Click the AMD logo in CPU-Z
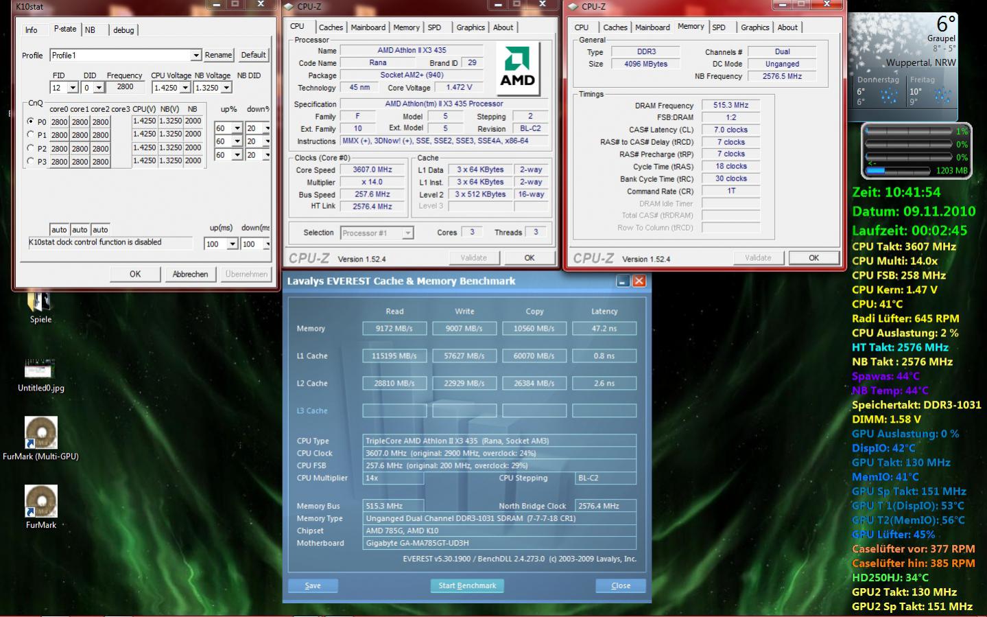987x617 pixels. pyautogui.click(x=518, y=68)
